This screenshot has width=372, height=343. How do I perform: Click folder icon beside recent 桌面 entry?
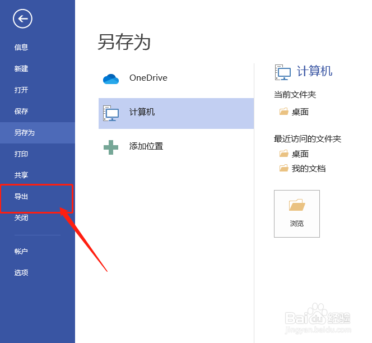tap(283, 154)
